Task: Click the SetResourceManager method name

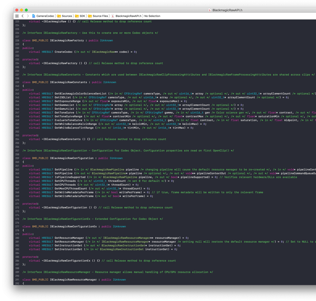Action: point(69,242)
